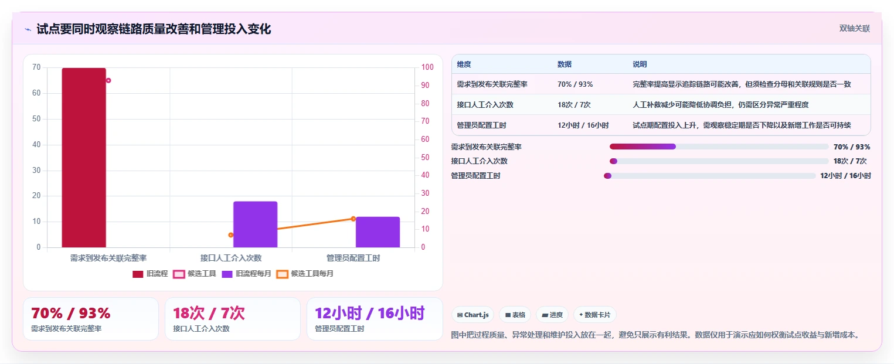Toggle the 候选工具 legend item
894x364 pixels.
point(194,274)
